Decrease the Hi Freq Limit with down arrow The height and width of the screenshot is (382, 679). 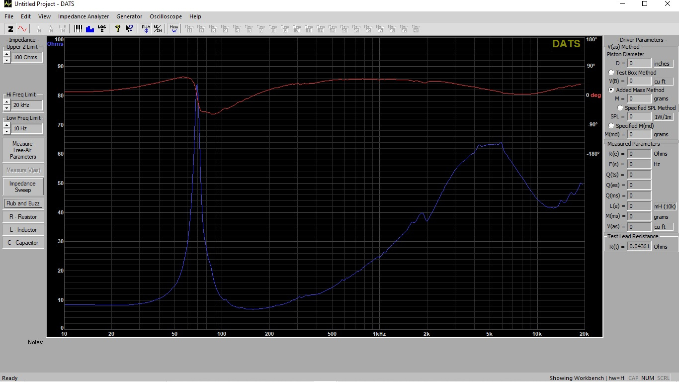6,108
